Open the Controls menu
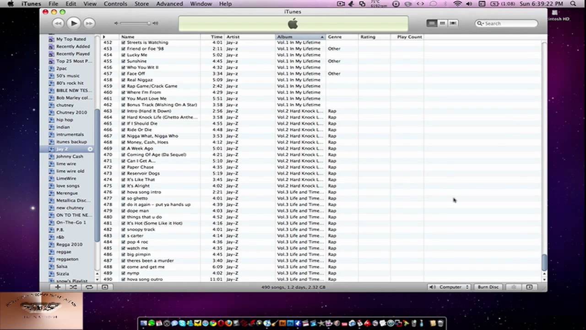The width and height of the screenshot is (586, 330). pyautogui.click(x=115, y=4)
